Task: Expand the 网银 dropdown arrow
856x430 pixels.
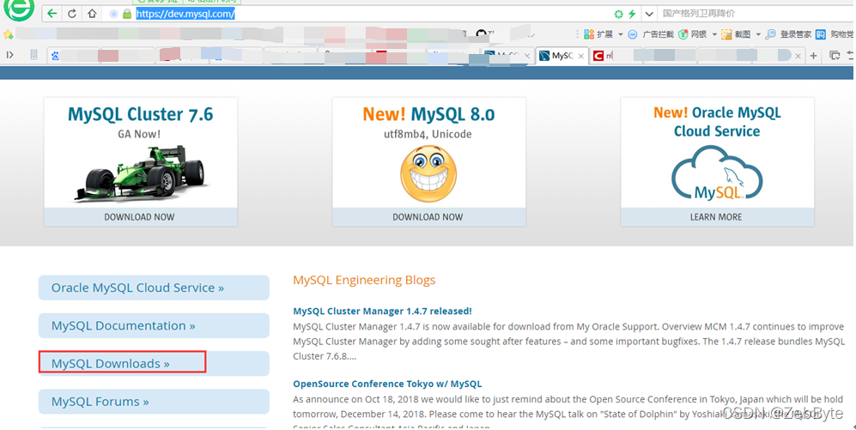Action: [714, 35]
